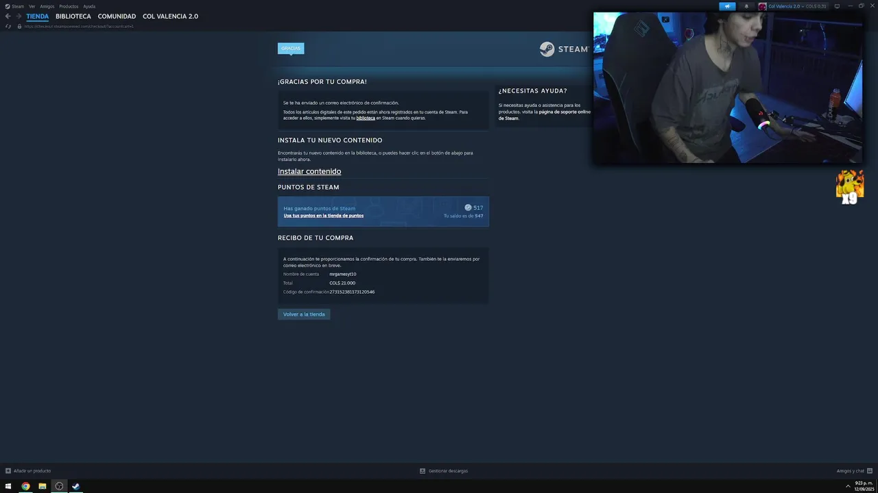Open notifications with the bell icon
This screenshot has width=878, height=493.
click(746, 6)
